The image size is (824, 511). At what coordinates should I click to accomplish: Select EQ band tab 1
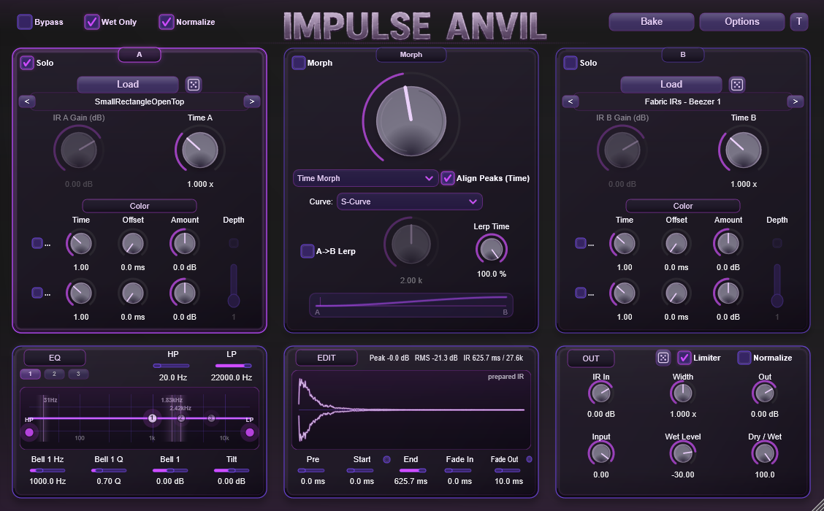30,374
